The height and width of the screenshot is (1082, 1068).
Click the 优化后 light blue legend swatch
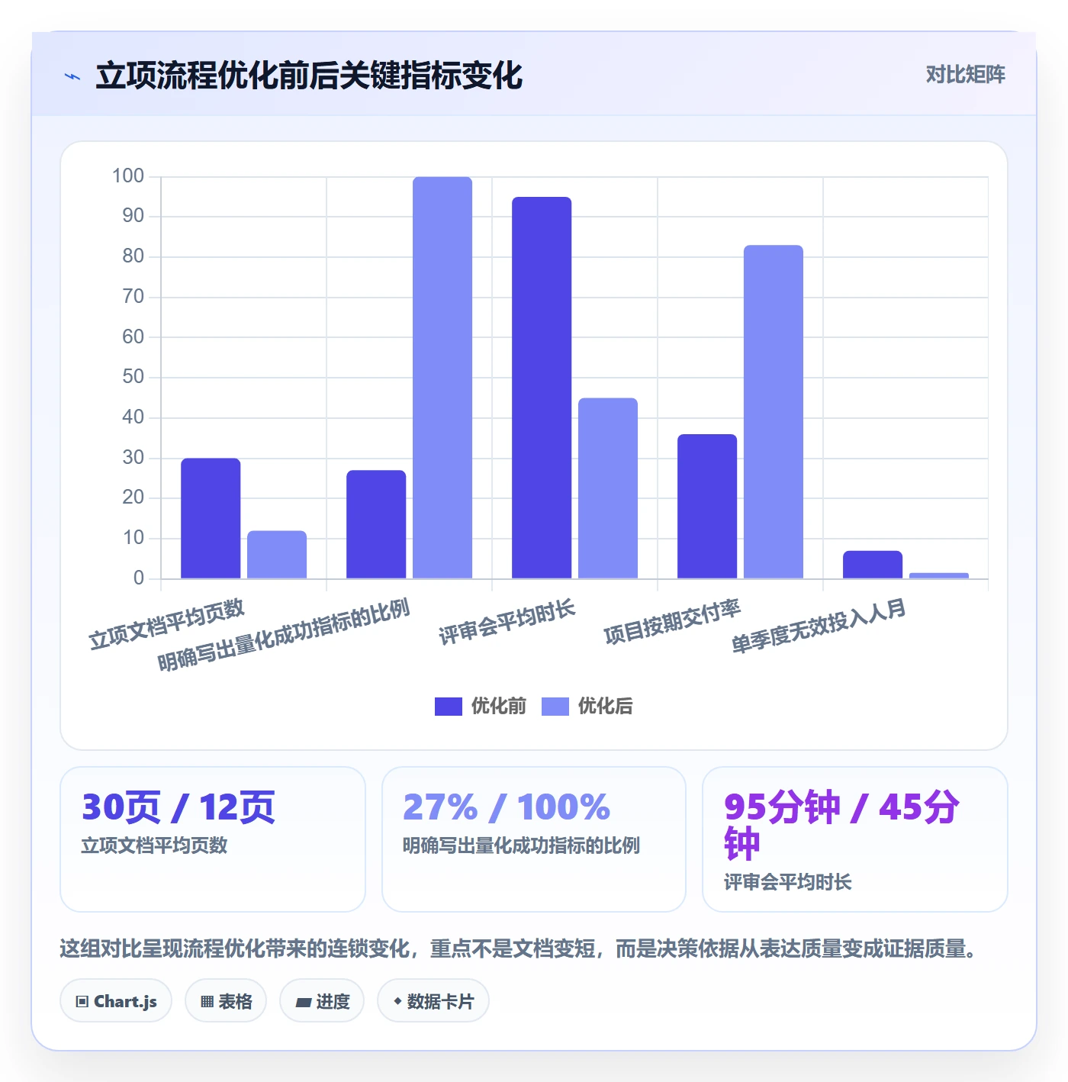click(555, 707)
